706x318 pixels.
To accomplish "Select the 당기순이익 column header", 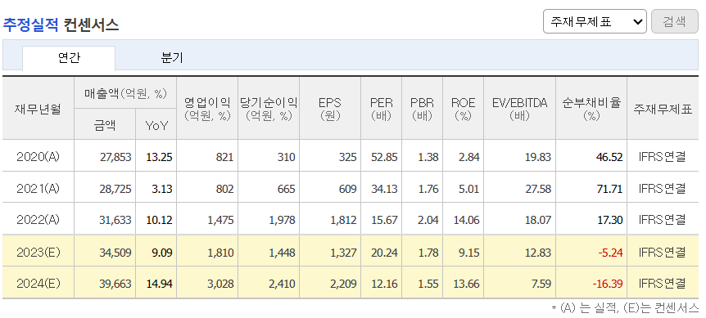I will (x=269, y=109).
